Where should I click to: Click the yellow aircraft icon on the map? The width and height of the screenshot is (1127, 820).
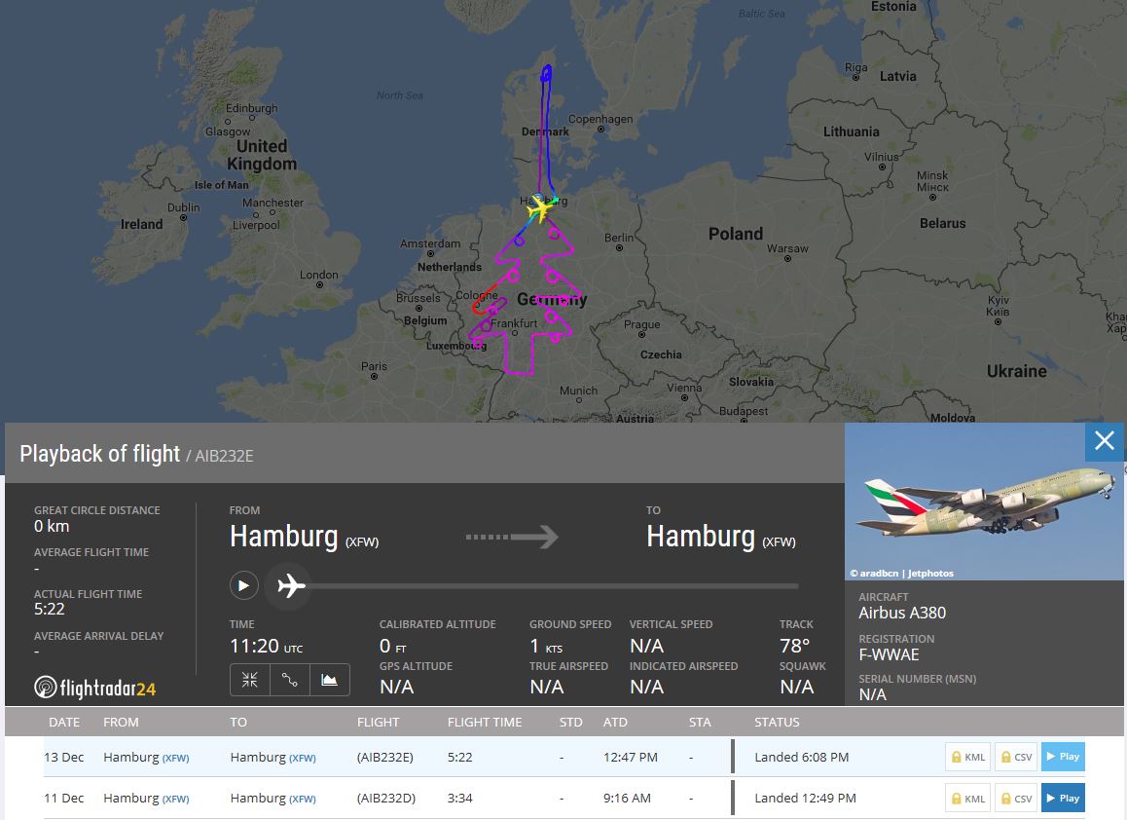[539, 208]
